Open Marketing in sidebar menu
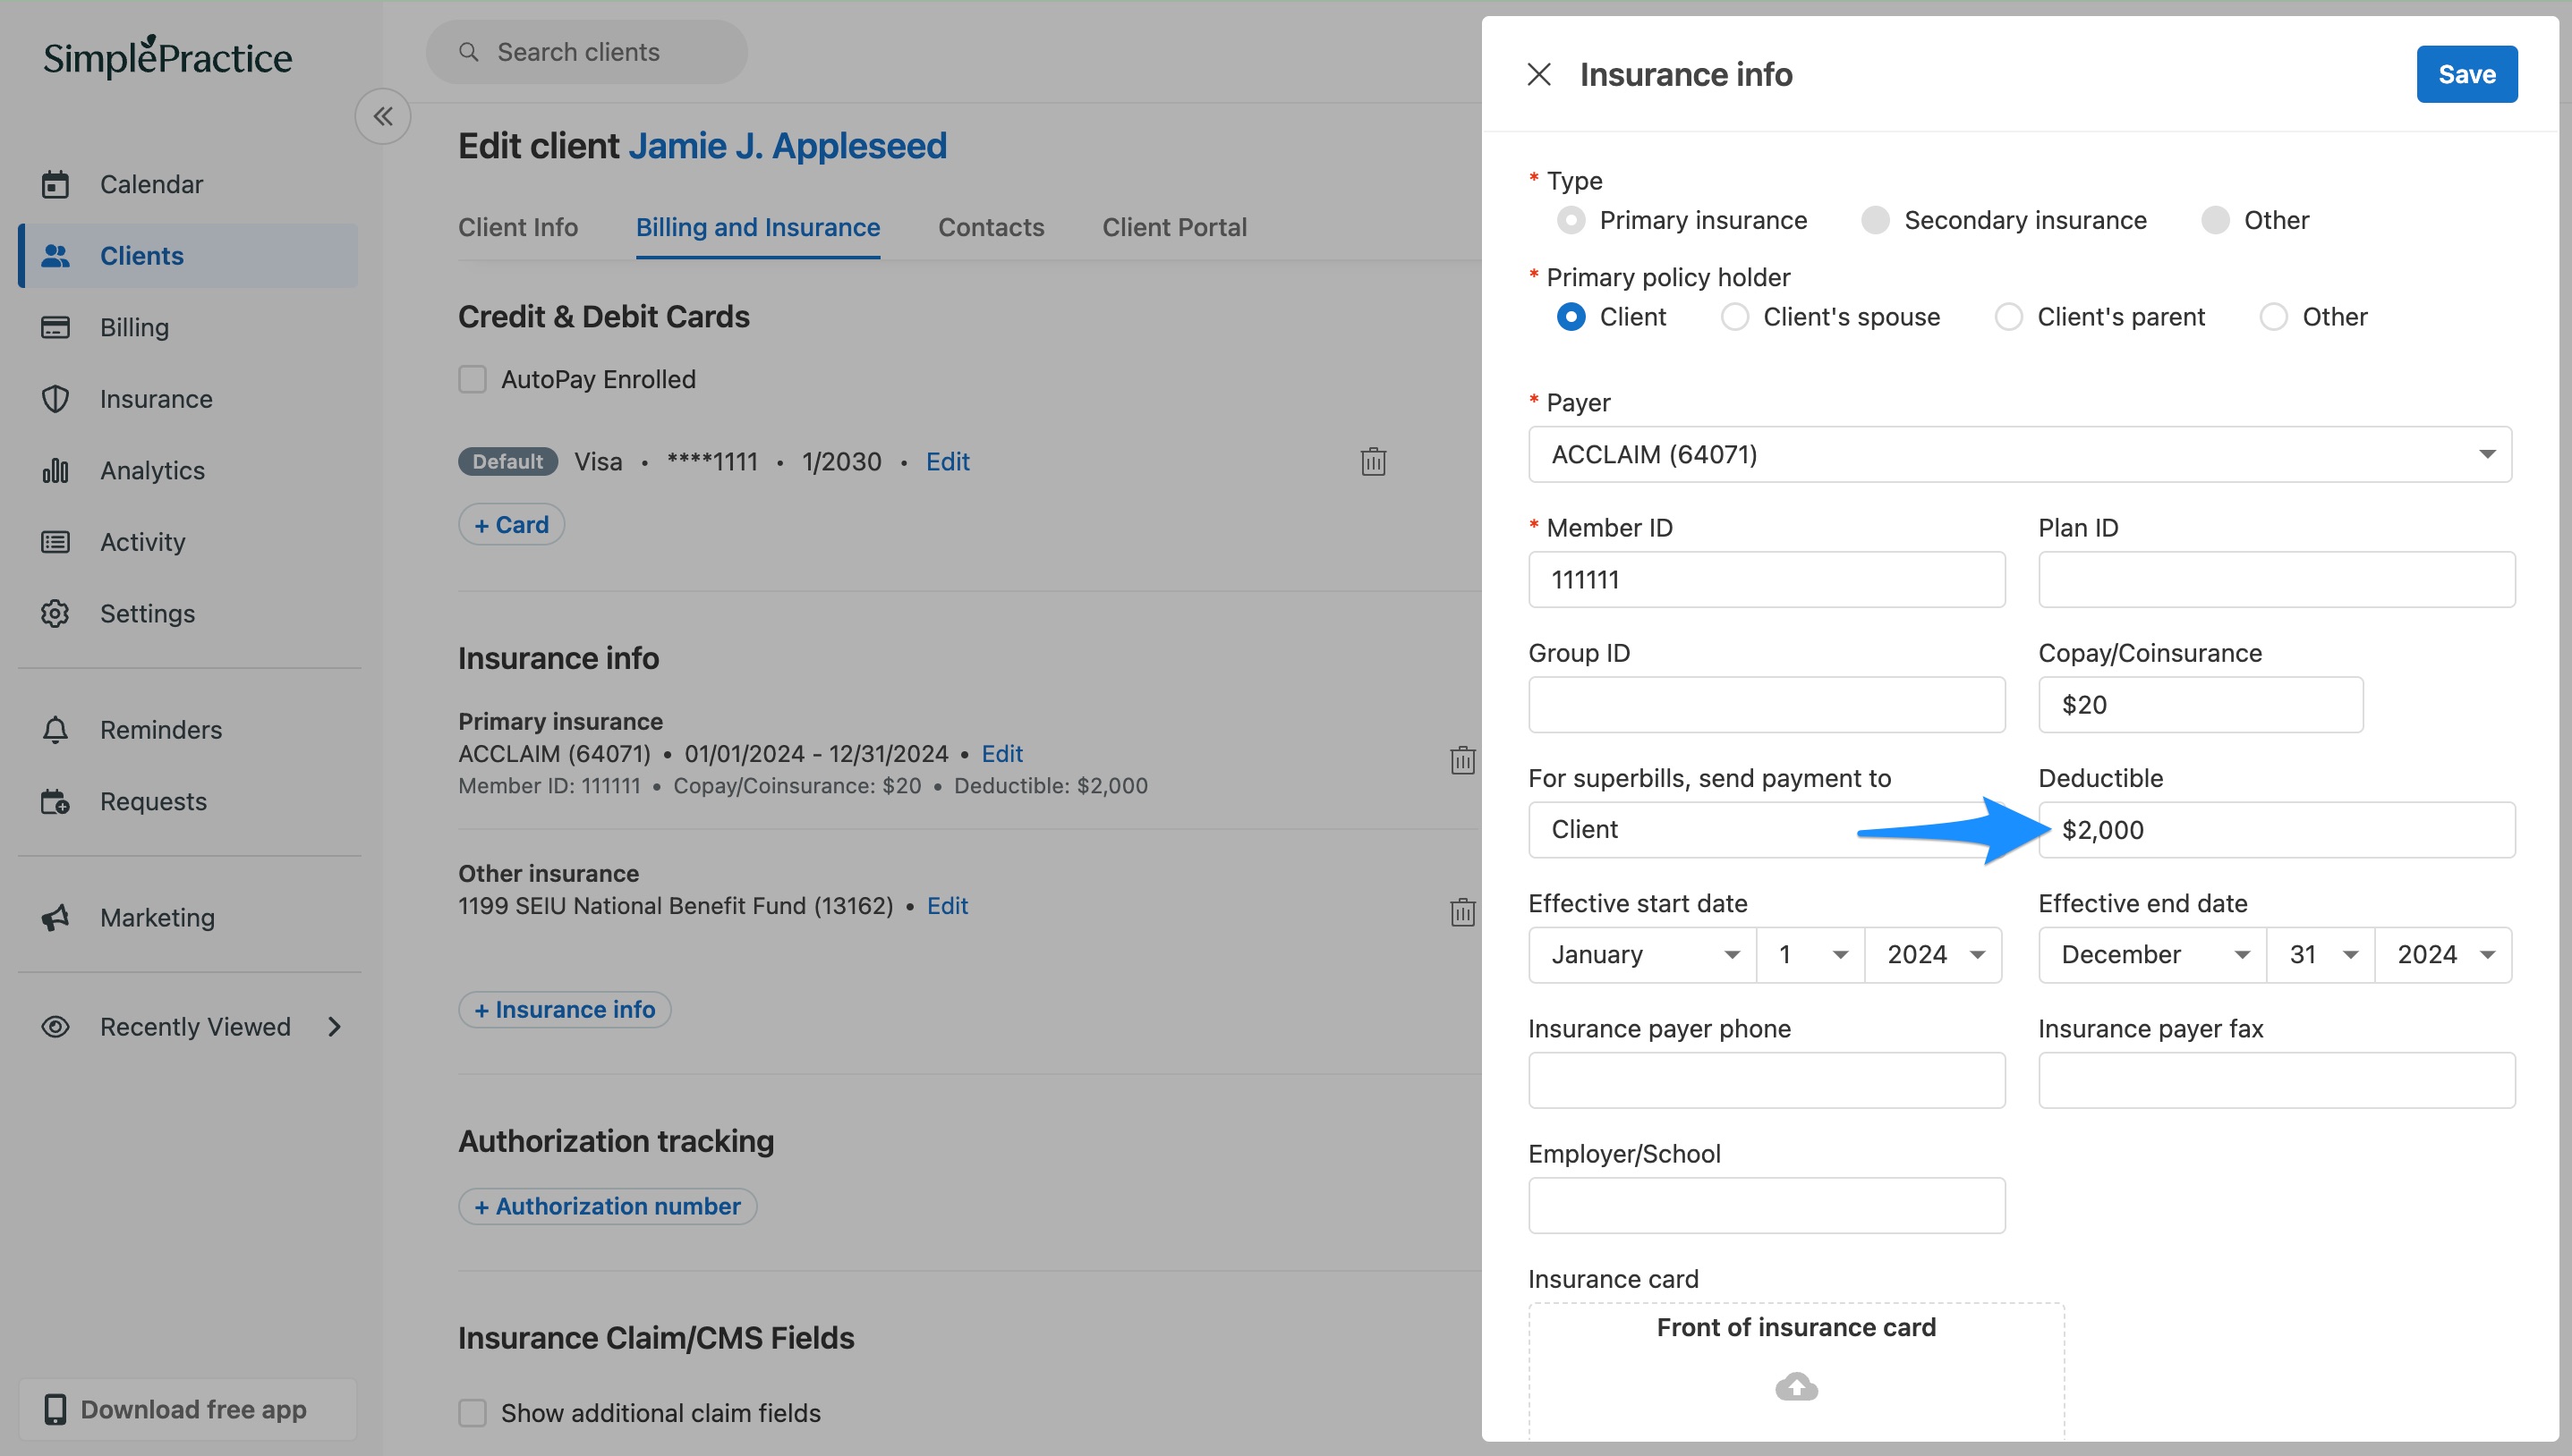Viewport: 2572px width, 1456px height. [x=188, y=917]
